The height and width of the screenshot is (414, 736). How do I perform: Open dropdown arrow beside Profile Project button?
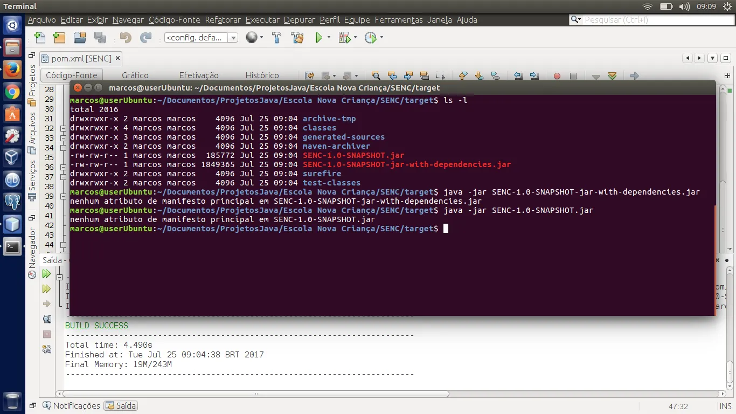pos(381,38)
